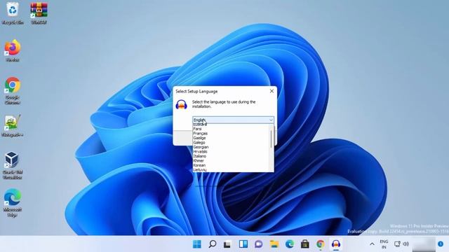Select the Oracle VM VirtualBox desktop shortcut
Image resolution: width=449 pixels, height=252 pixels.
(13, 165)
